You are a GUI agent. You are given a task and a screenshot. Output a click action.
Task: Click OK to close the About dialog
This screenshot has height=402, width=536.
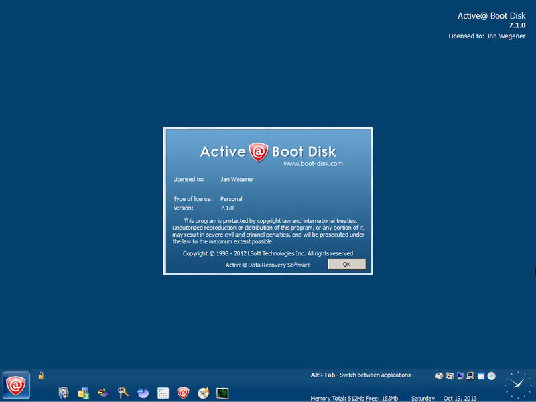click(x=346, y=264)
